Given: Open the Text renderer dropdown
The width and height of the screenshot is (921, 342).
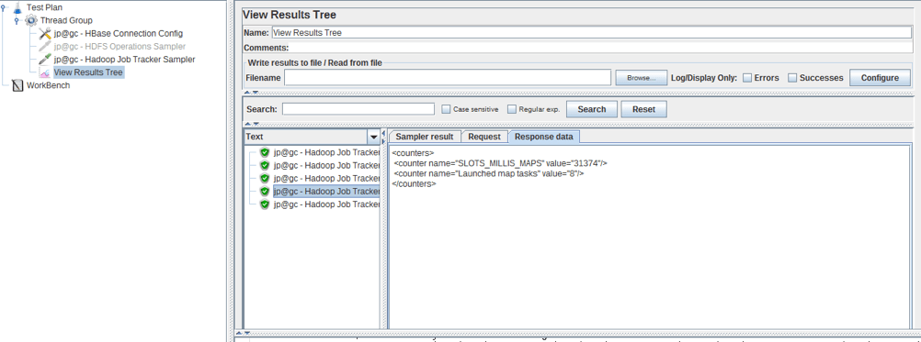Looking at the screenshot, I should pos(373,137).
